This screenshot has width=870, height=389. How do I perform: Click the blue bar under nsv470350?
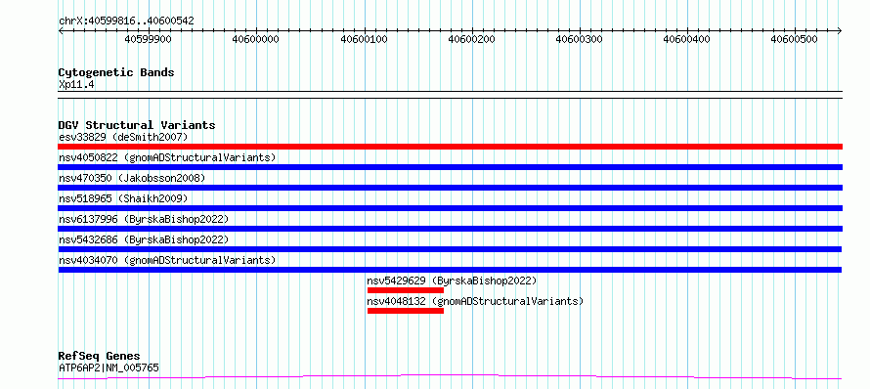(x=450, y=188)
